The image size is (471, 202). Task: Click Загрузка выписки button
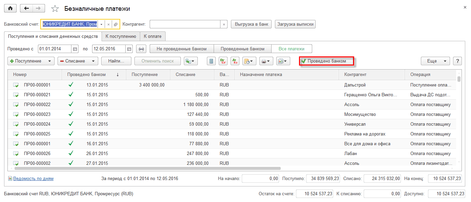pyautogui.click(x=295, y=24)
